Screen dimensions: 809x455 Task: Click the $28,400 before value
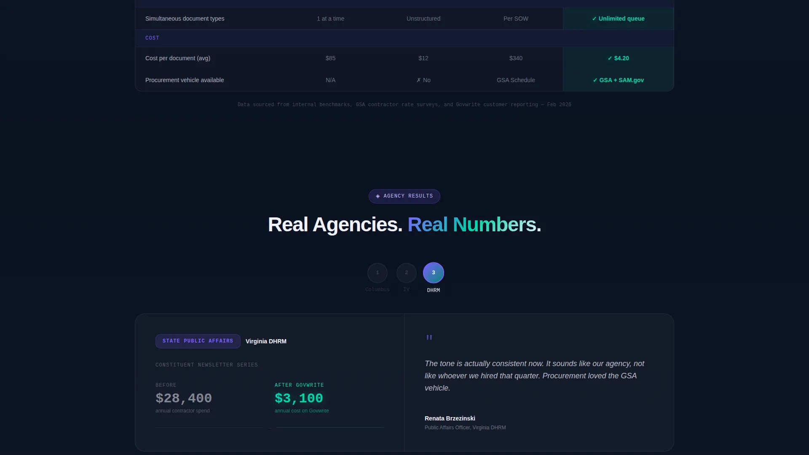184,398
